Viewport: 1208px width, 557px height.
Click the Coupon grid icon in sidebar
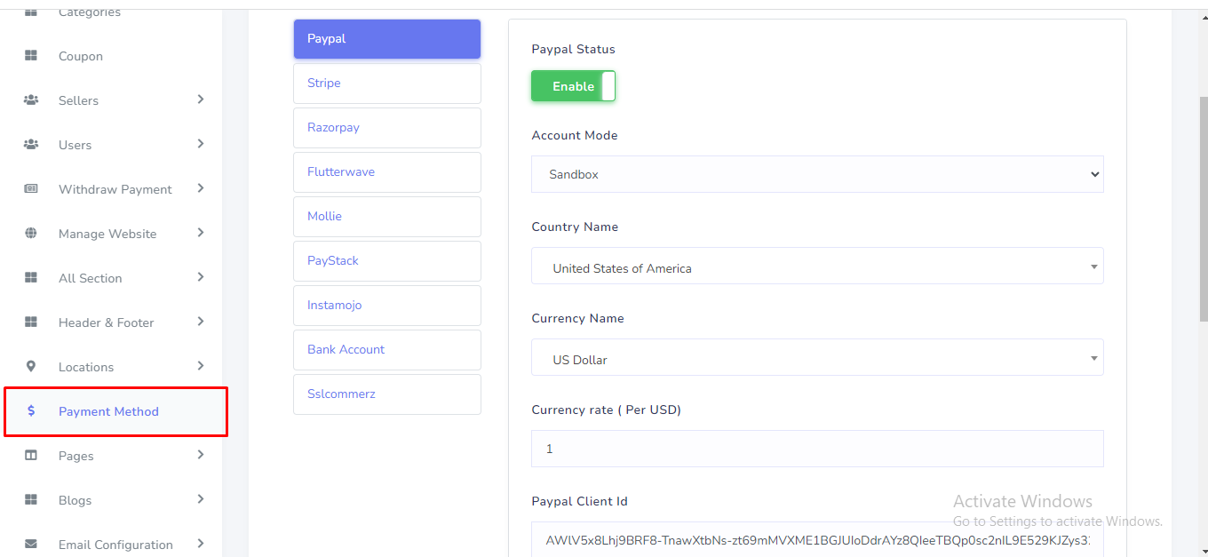click(31, 56)
